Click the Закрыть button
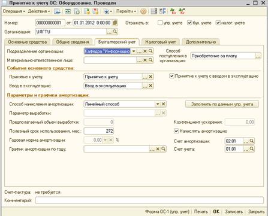The height and width of the screenshot is (216, 268). (257, 211)
